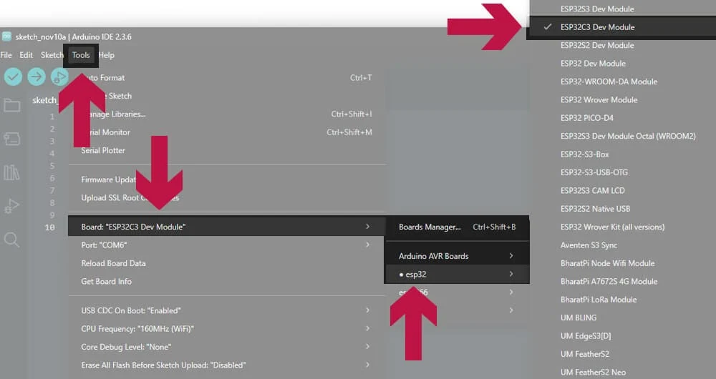Choose BharatPi LoRa Module
Screen dimensions: 716x379
pos(621,300)
